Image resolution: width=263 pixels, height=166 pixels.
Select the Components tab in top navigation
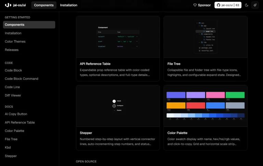[44, 5]
